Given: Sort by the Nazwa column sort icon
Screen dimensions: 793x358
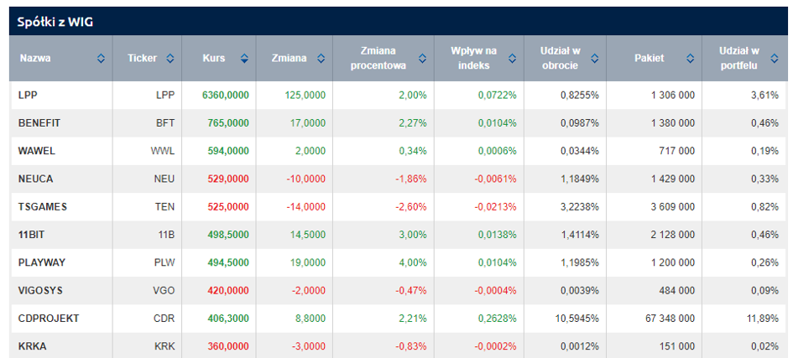Looking at the screenshot, I should click(x=102, y=59).
